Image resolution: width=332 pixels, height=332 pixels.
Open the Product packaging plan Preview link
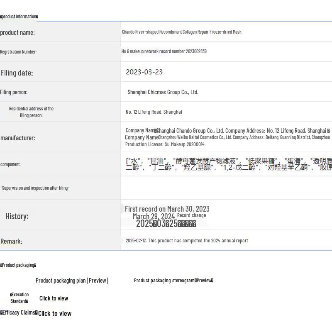(72, 281)
